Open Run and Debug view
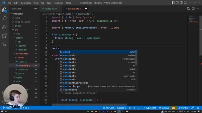This screenshot has height=113, width=202. (4, 27)
